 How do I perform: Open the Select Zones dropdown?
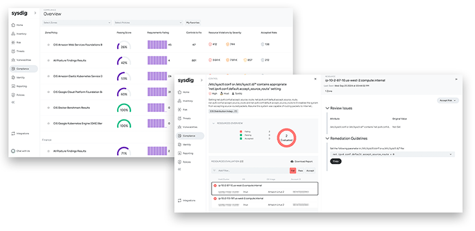click(x=77, y=23)
